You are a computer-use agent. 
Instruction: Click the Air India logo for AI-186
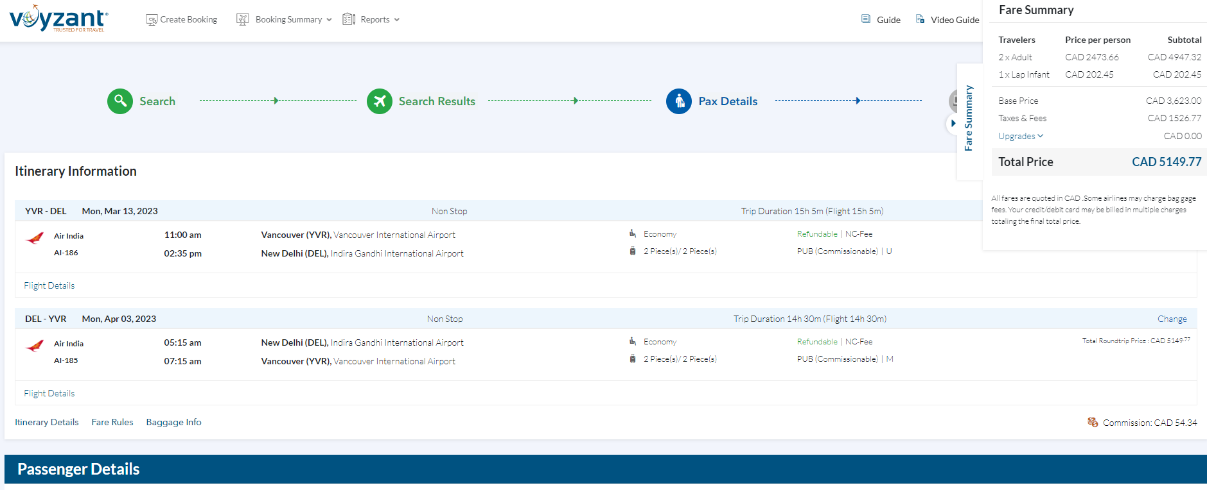coord(35,239)
